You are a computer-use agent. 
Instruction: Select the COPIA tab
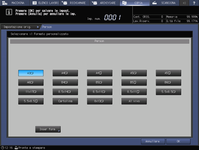coord(134,3)
